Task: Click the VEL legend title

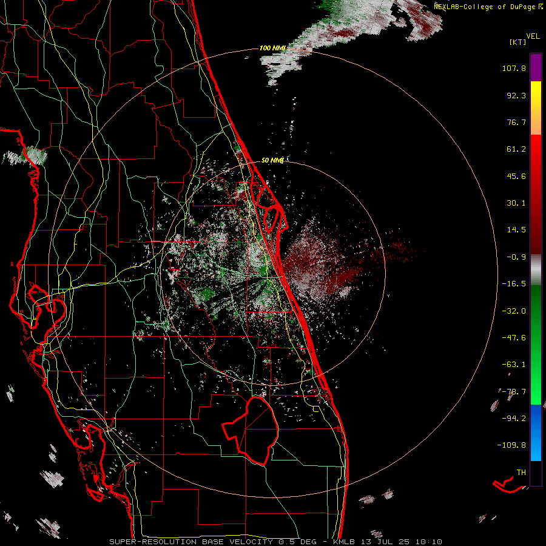Action: [x=533, y=36]
